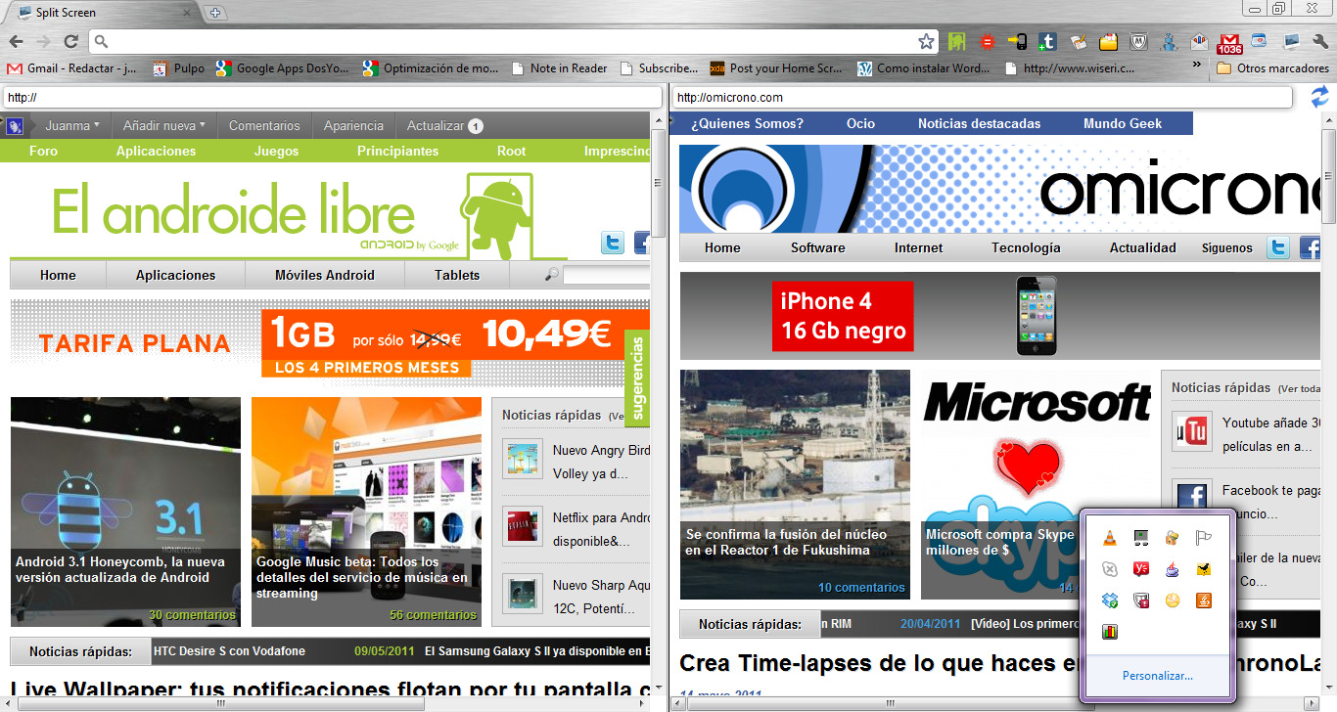
Task: Read the Fukushima Reactor 1 fusion article
Action: click(786, 542)
